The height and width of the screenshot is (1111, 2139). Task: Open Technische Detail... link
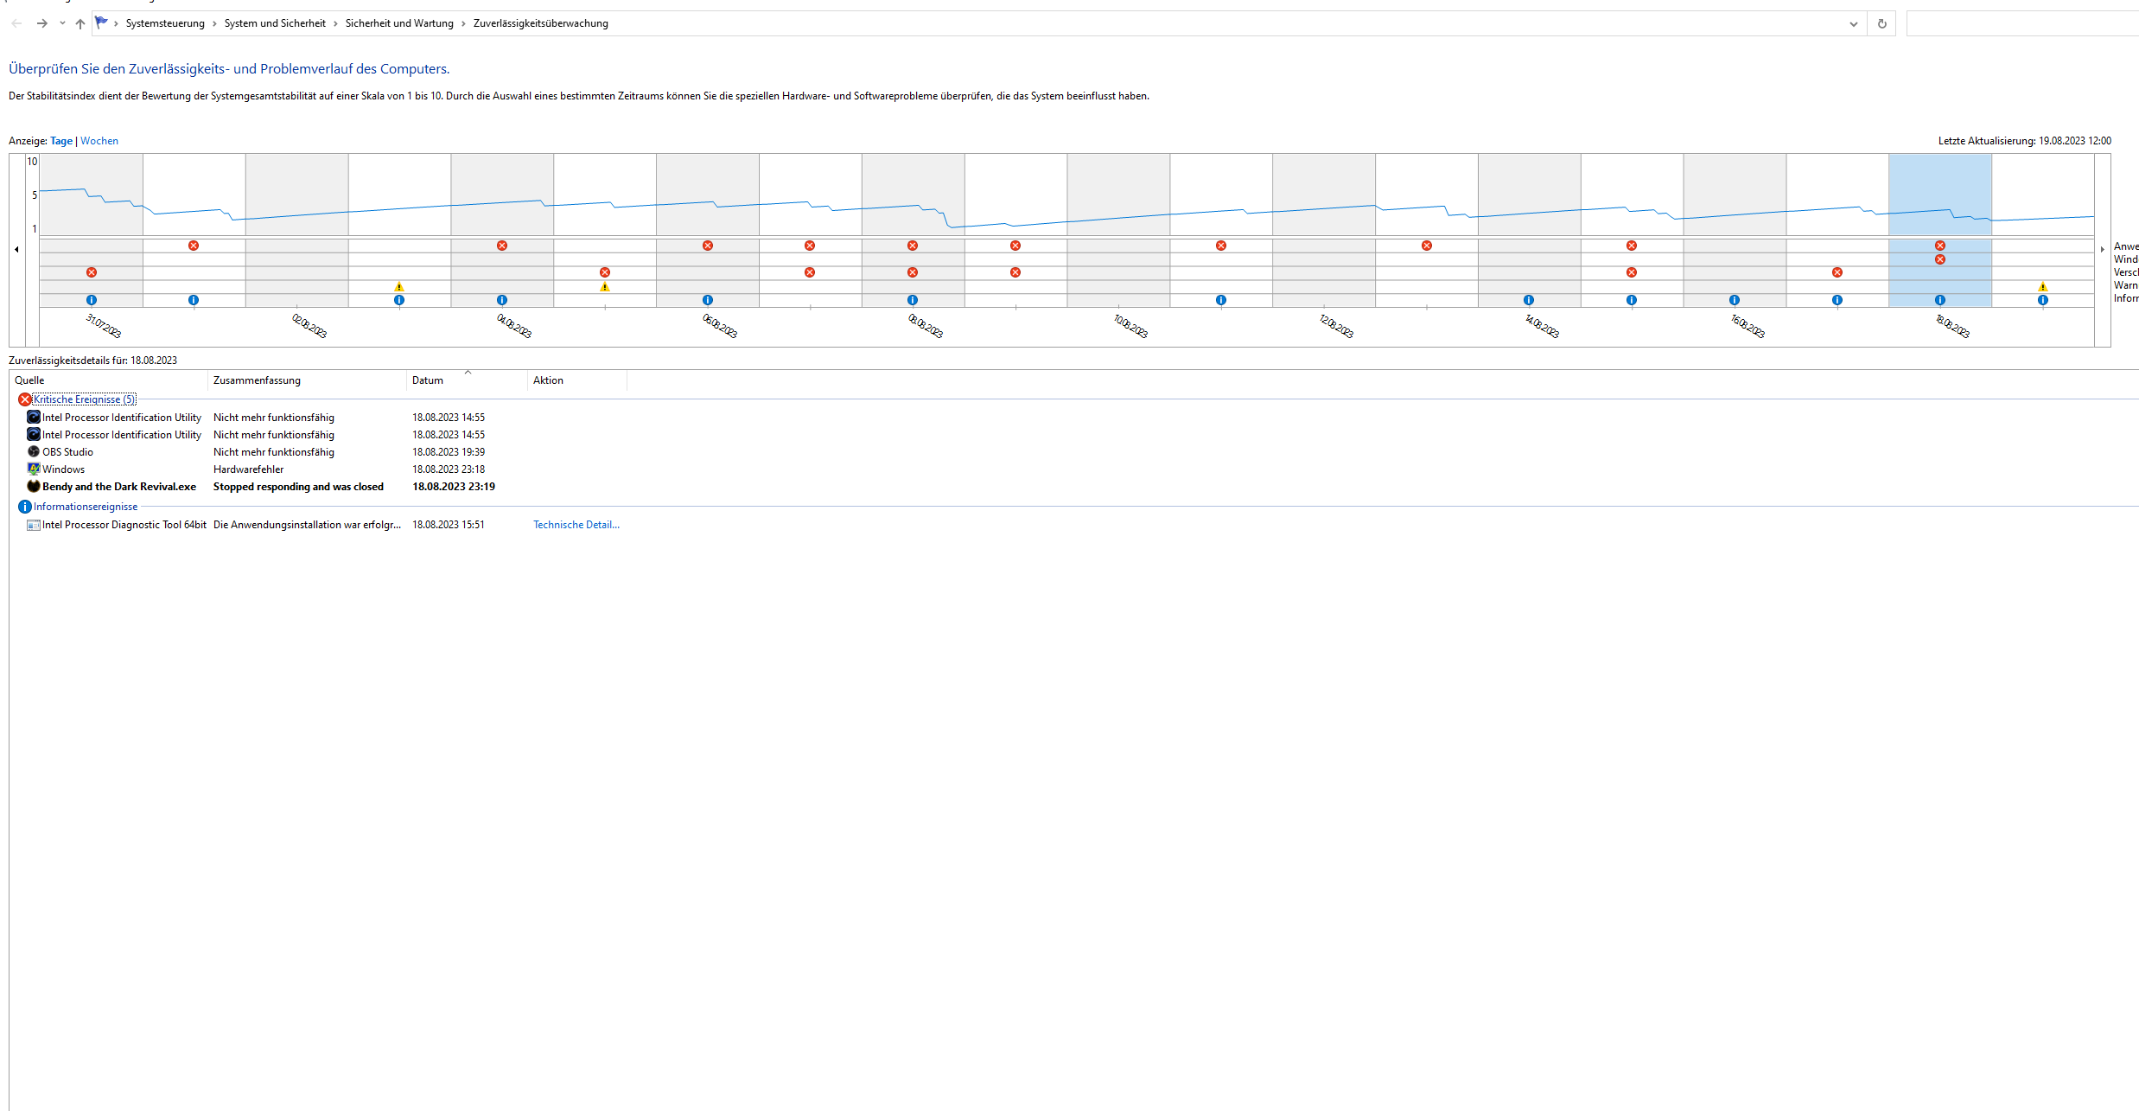576,525
